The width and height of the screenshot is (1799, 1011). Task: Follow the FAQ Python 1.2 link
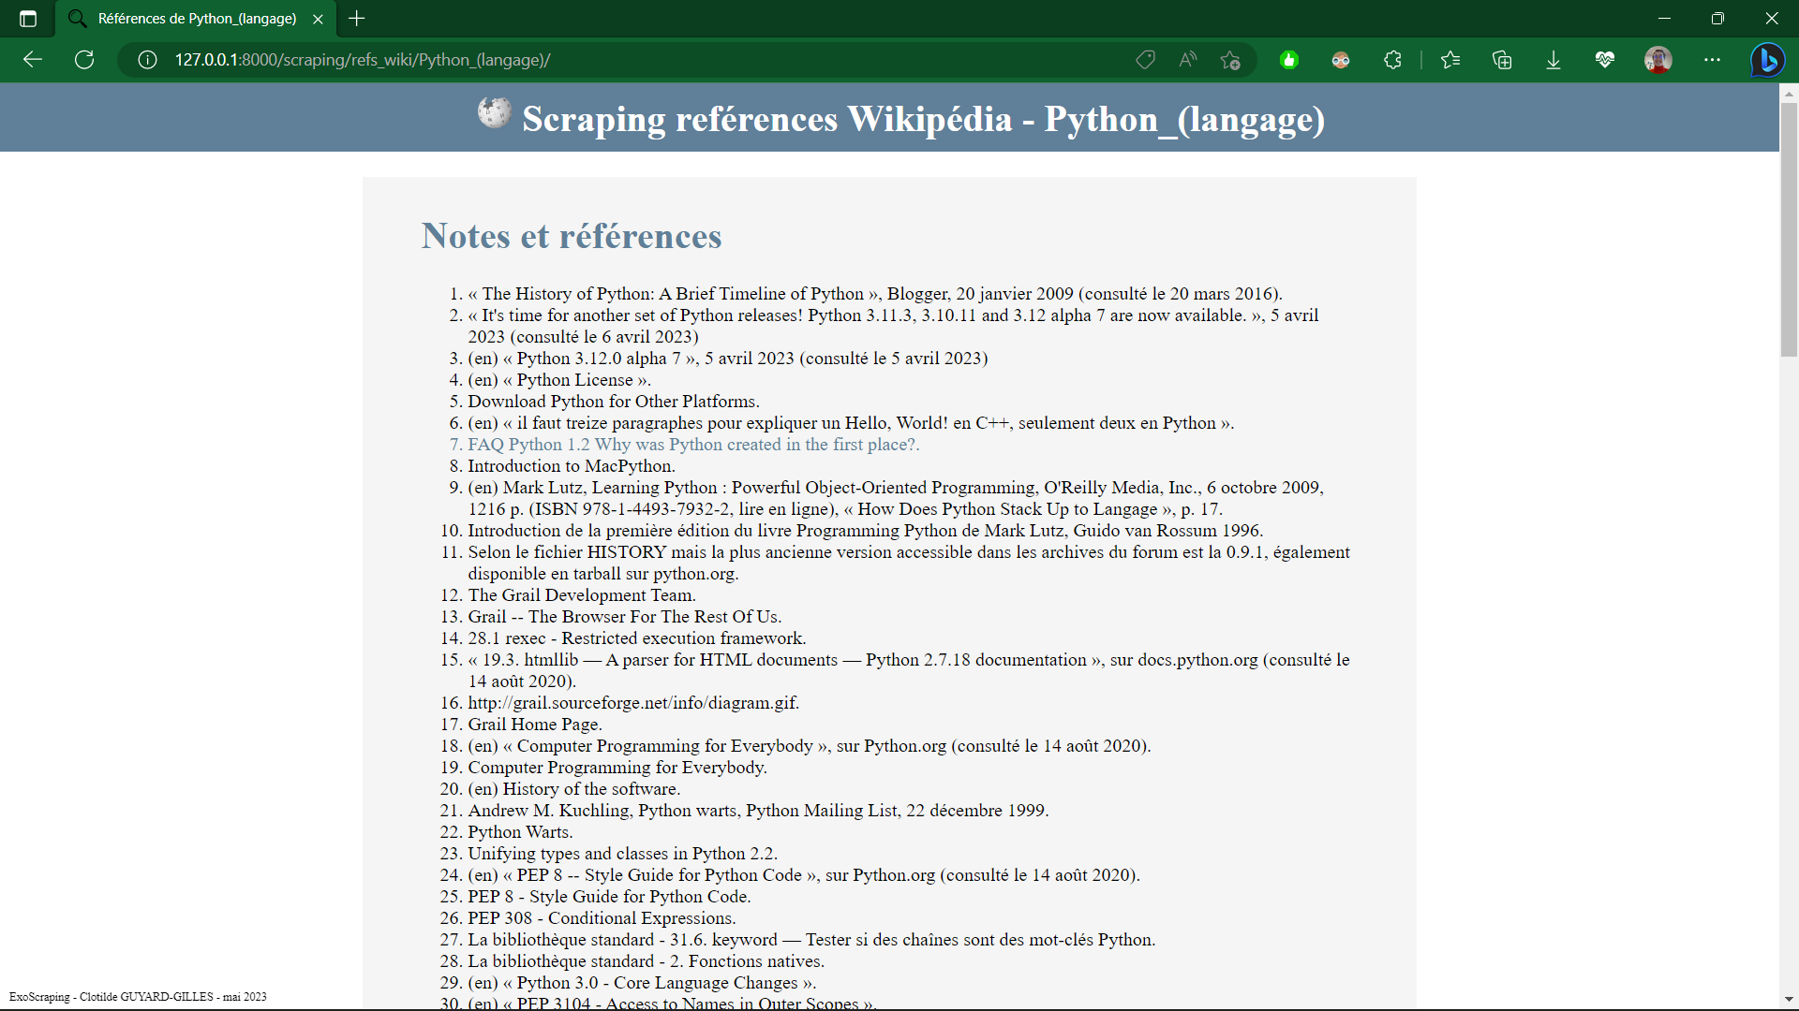pos(693,445)
